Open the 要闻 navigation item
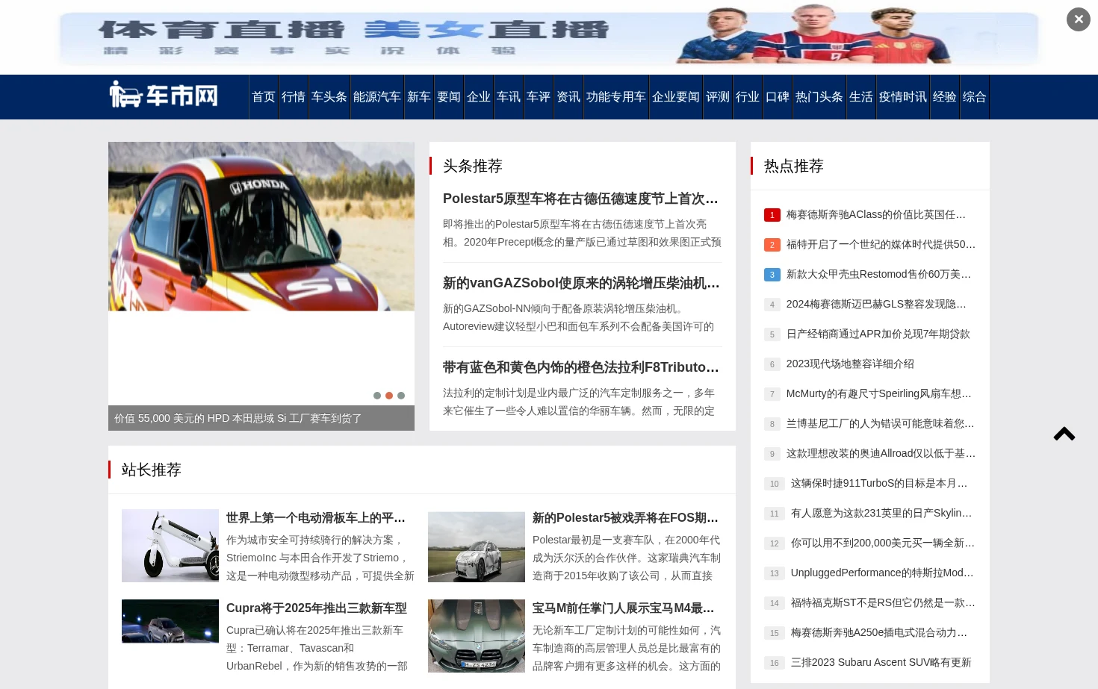 point(449,97)
